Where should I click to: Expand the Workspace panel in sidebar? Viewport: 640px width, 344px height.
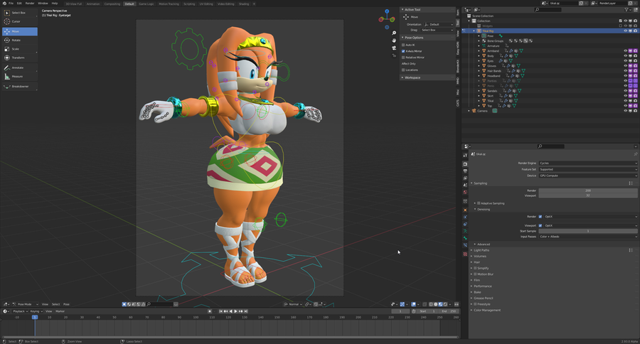[412, 77]
